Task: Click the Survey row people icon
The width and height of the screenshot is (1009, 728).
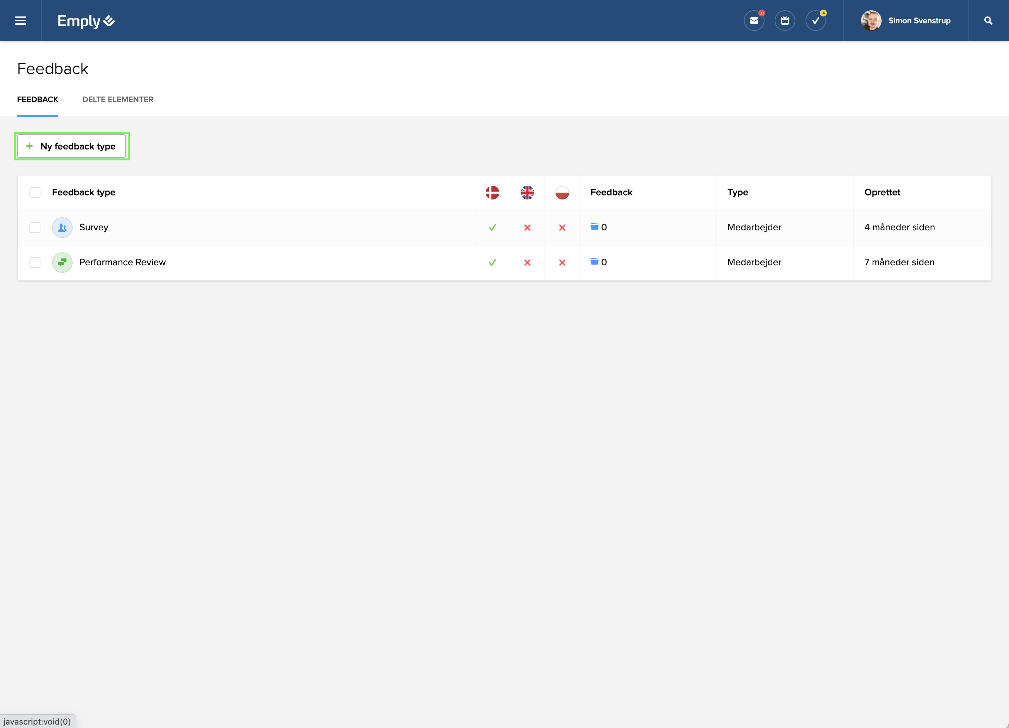Action: (62, 228)
